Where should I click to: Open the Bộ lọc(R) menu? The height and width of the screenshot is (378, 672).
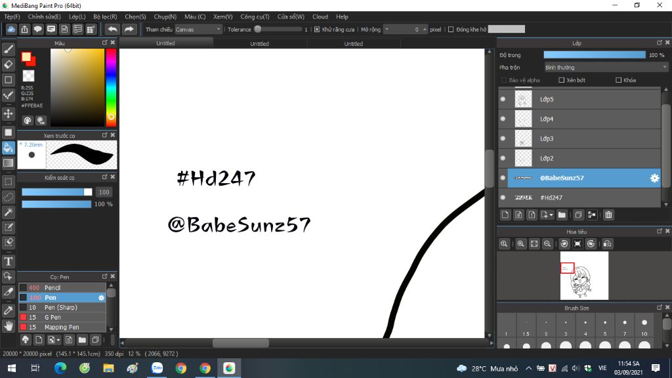click(105, 16)
